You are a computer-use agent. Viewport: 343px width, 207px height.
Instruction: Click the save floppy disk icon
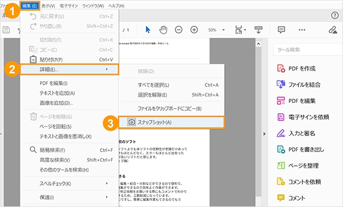6,30
